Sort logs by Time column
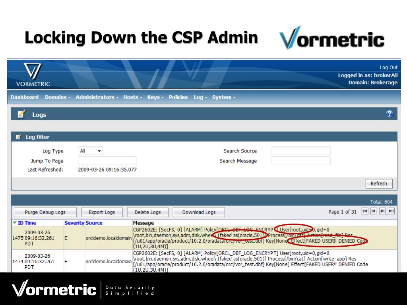 click(30, 223)
